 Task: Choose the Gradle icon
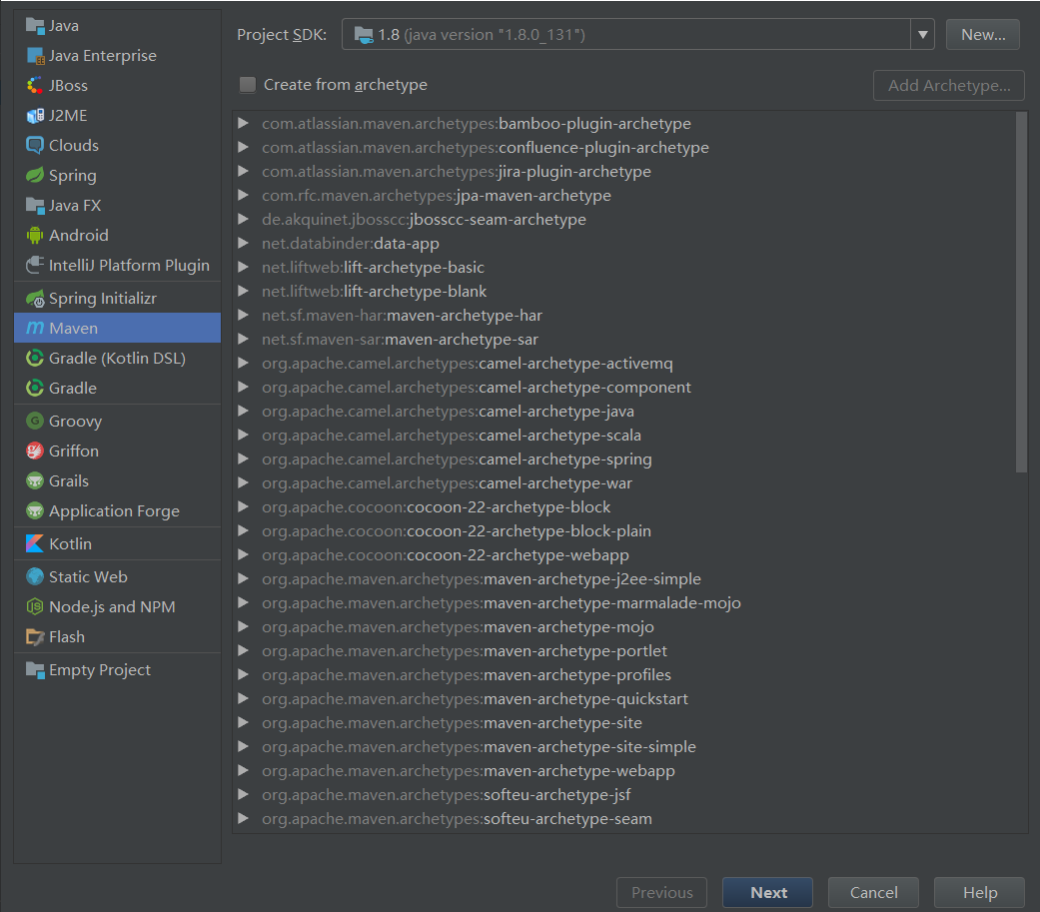point(35,388)
